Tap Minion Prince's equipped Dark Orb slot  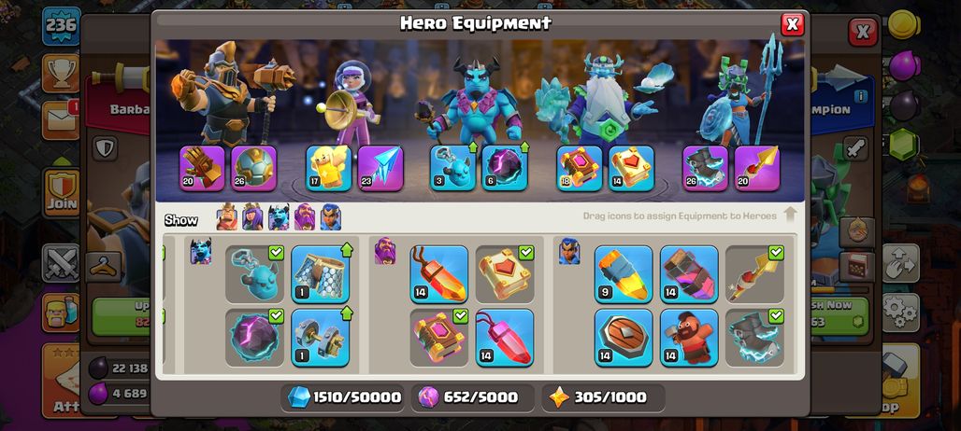505,168
